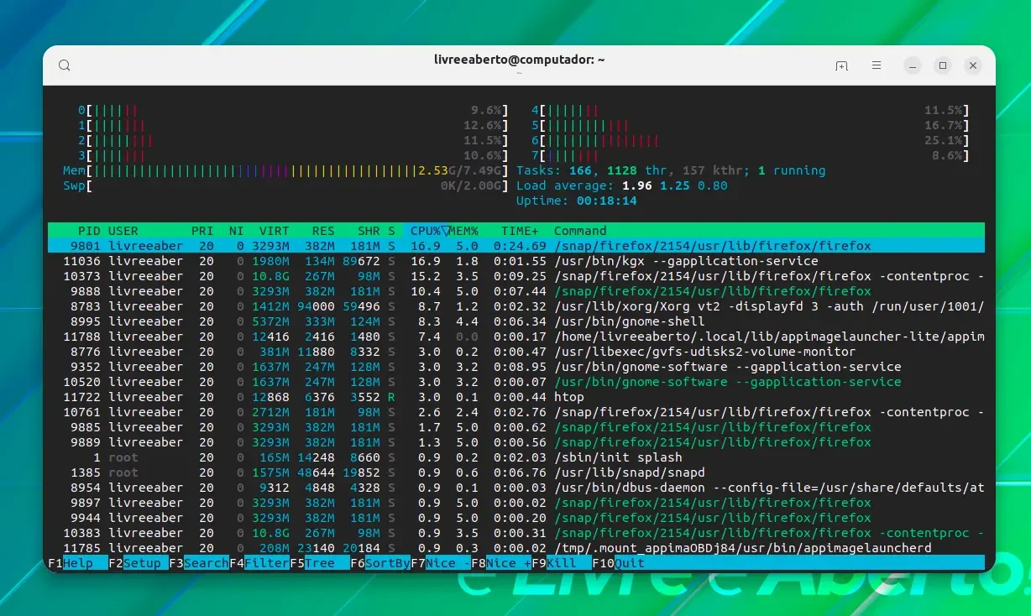Click the CPU 6 usage meter at 25.1%
This screenshot has height=616, width=1031.
(751, 140)
